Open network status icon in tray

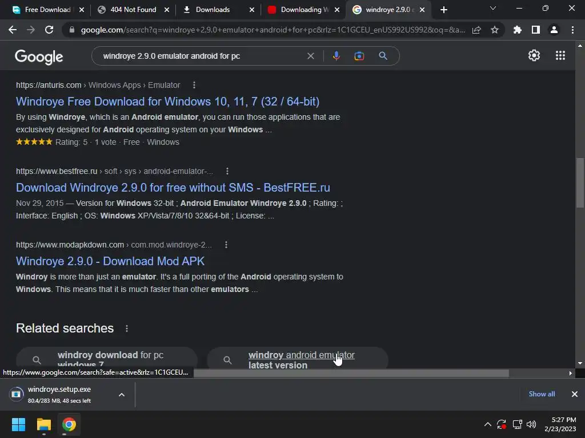click(x=517, y=424)
